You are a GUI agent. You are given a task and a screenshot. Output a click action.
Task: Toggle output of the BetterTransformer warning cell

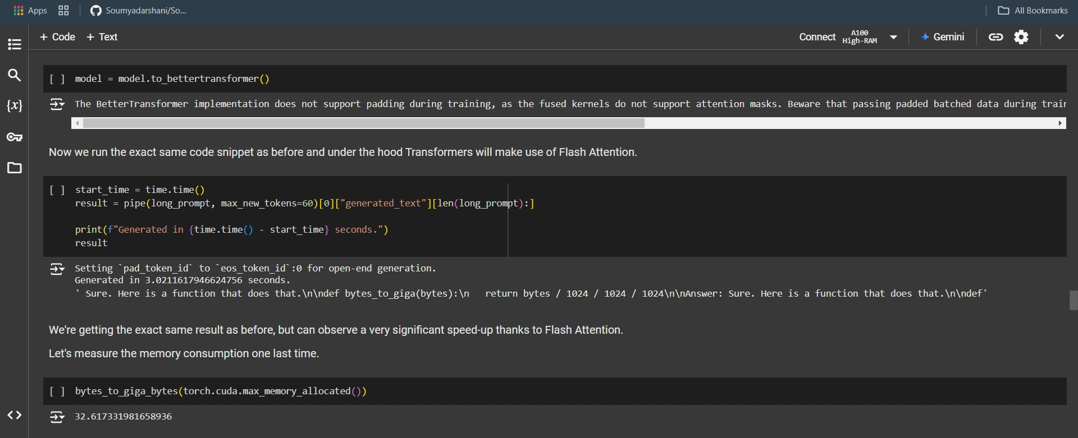(57, 104)
